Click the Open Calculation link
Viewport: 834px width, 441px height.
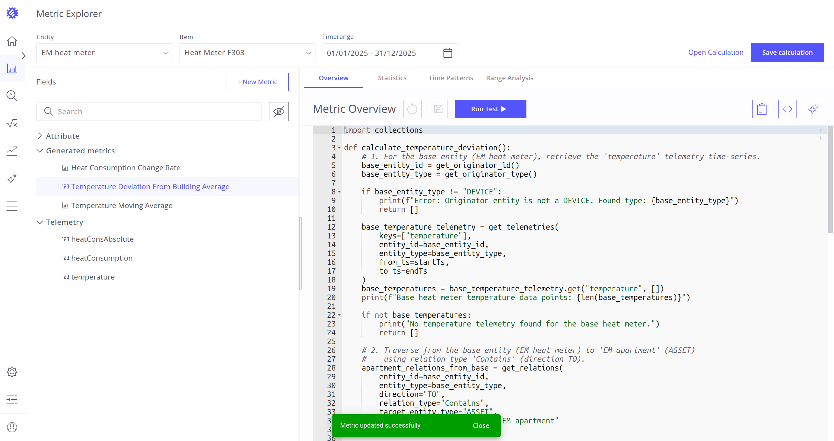coord(716,53)
